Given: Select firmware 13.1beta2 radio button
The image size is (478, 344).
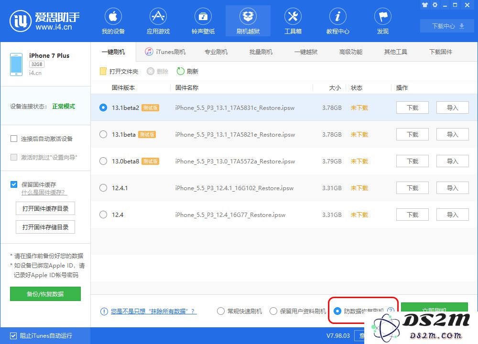Looking at the screenshot, I should (x=103, y=107).
